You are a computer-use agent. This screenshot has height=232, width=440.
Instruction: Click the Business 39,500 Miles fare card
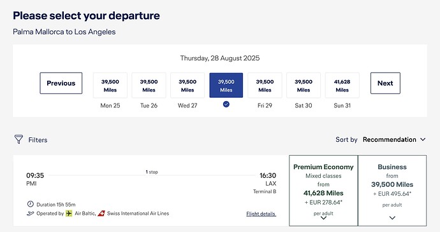click(392, 191)
